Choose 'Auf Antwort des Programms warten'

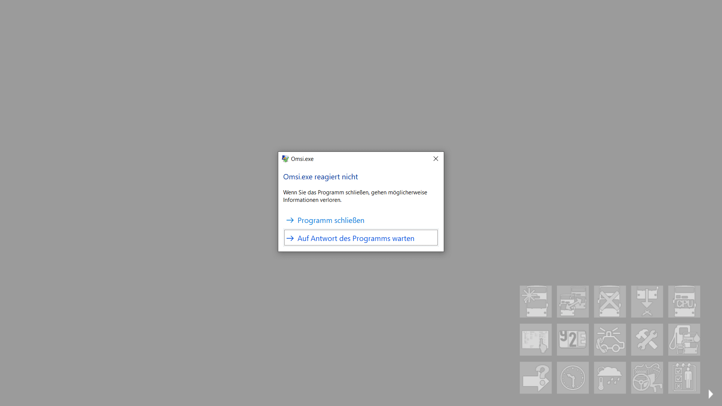click(x=356, y=238)
